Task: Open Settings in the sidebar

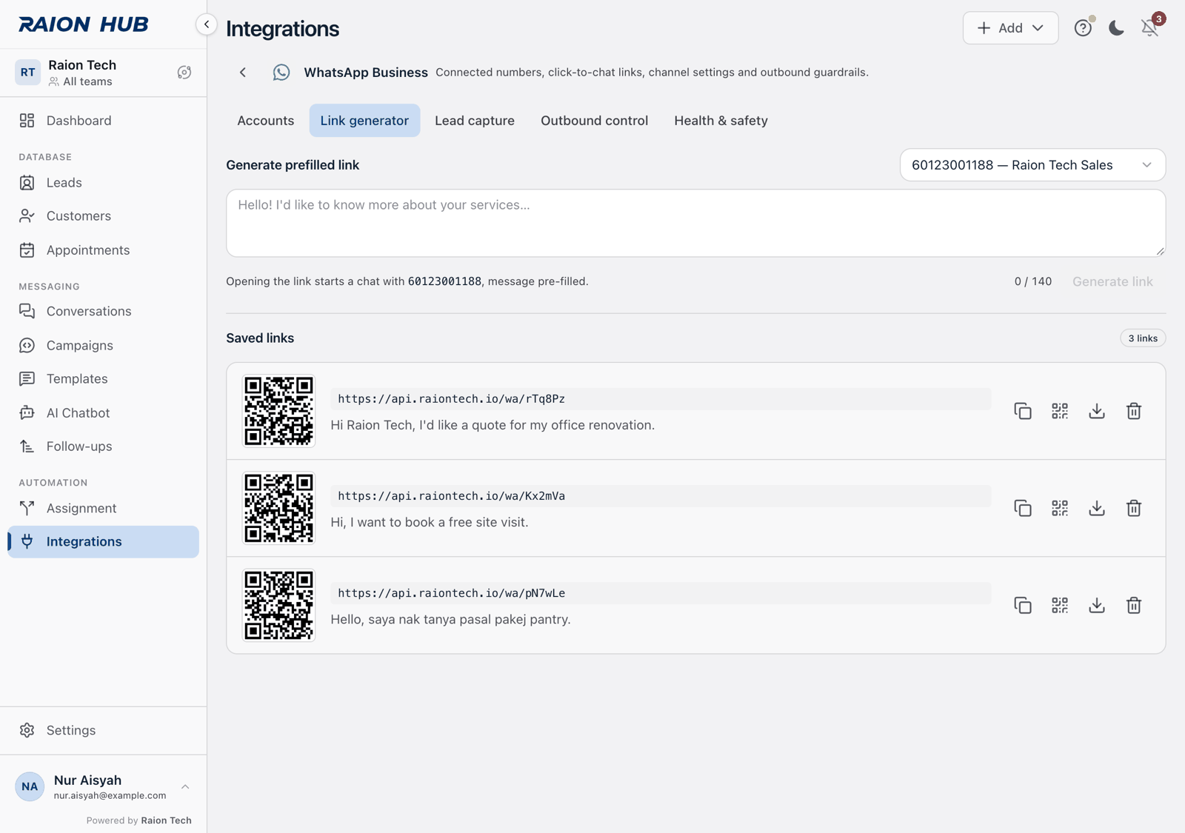Action: tap(103, 731)
